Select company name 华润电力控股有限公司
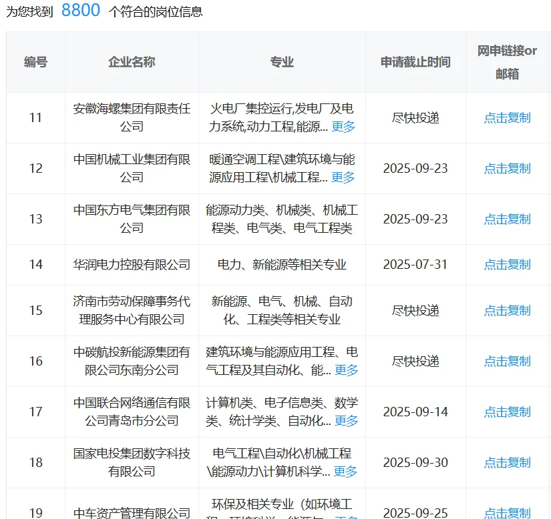Image resolution: width=551 pixels, height=519 pixels. point(132,265)
